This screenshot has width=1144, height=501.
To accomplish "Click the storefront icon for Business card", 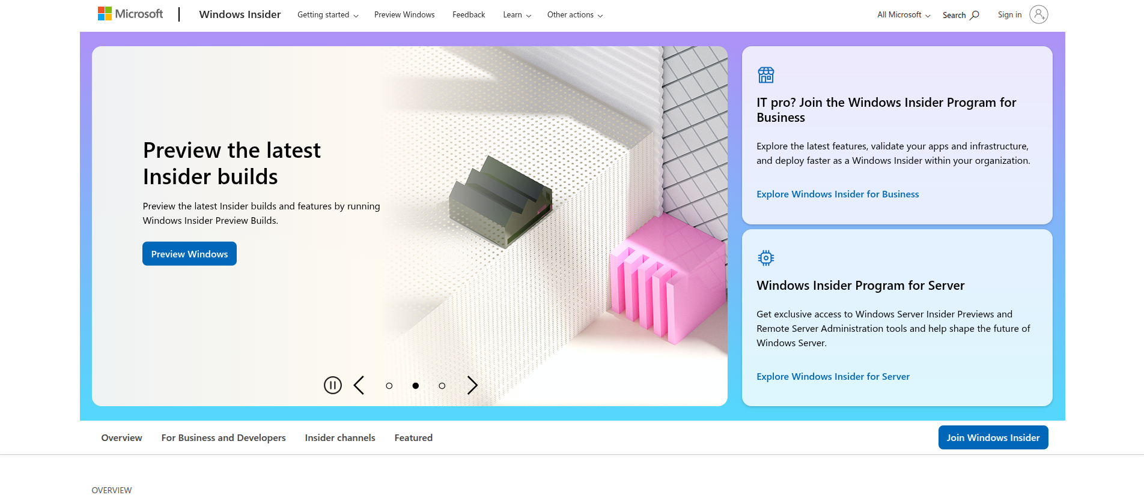I will point(766,75).
